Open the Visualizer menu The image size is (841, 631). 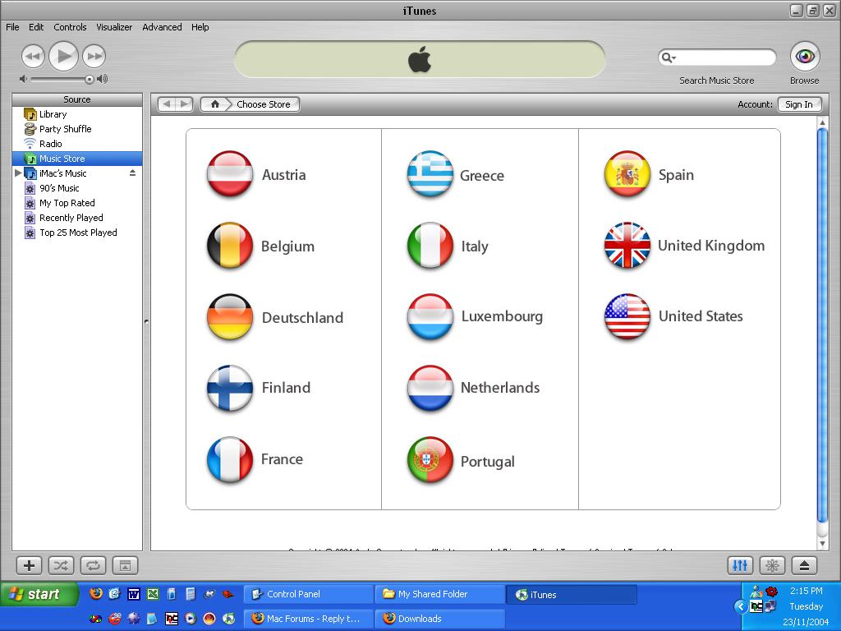point(114,27)
